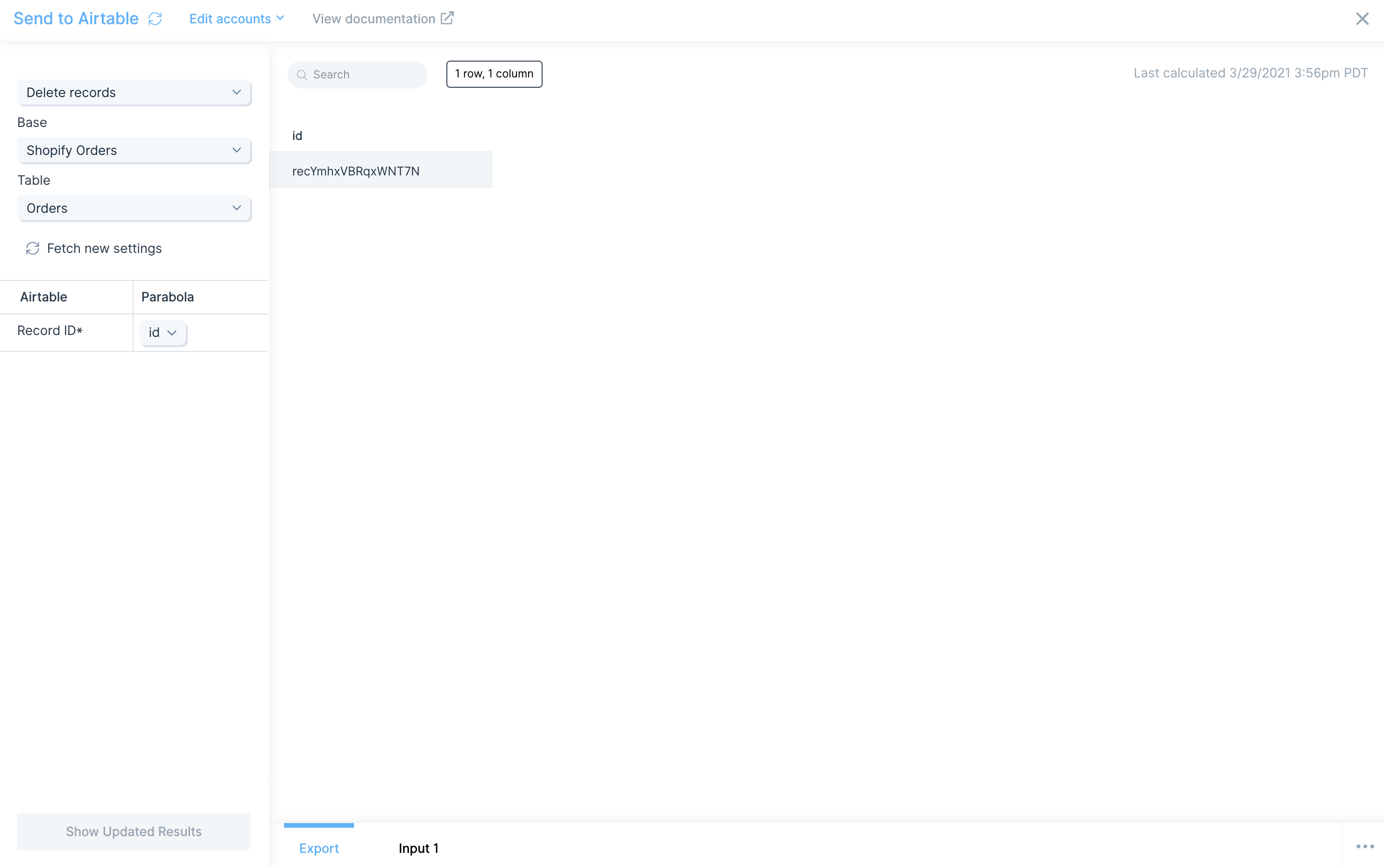Click the Show Updated Results button

134,831
